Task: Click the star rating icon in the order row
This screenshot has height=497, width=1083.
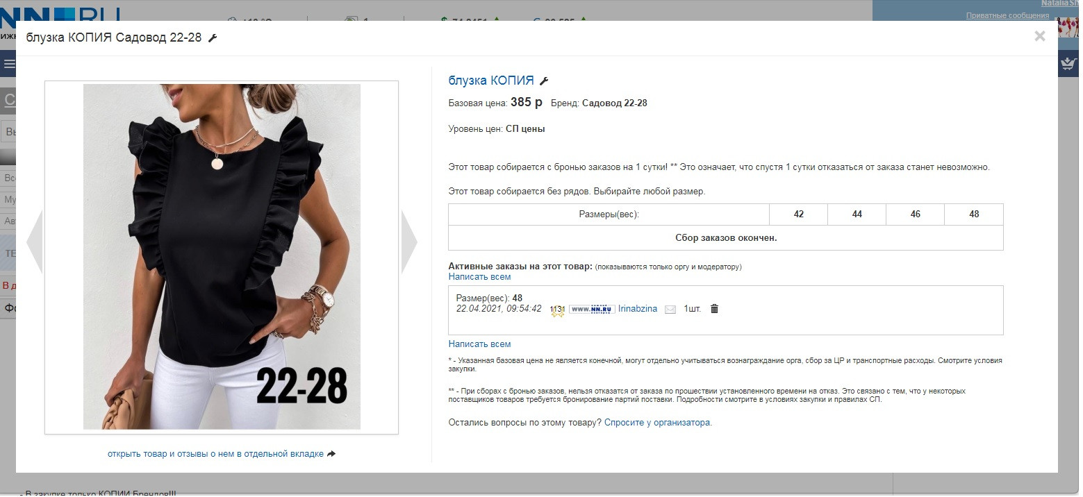Action: [557, 310]
